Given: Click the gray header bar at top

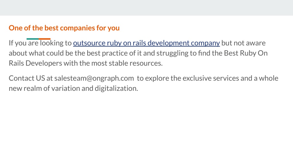Looking at the screenshot, I should pos(146,8).
